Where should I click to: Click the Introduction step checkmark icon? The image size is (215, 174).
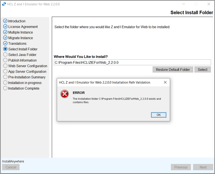click(x=5, y=21)
